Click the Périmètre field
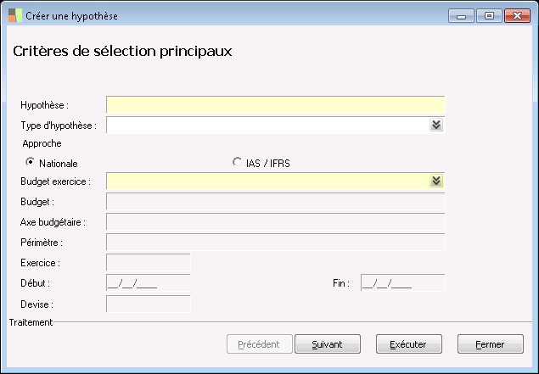Viewport: 539px width, 374px height. click(x=275, y=243)
